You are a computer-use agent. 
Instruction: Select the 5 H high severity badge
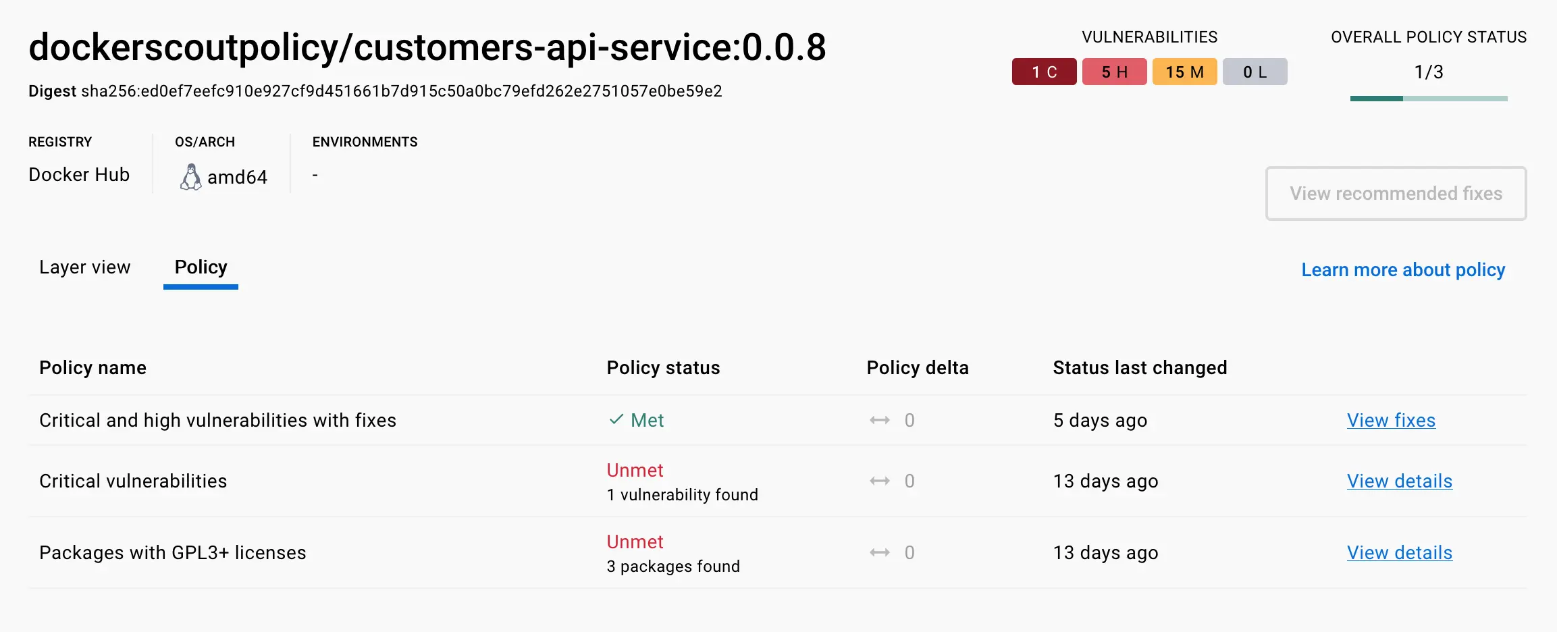(1114, 71)
